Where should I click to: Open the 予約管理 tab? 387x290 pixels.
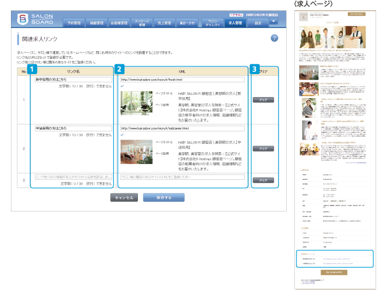point(74,23)
